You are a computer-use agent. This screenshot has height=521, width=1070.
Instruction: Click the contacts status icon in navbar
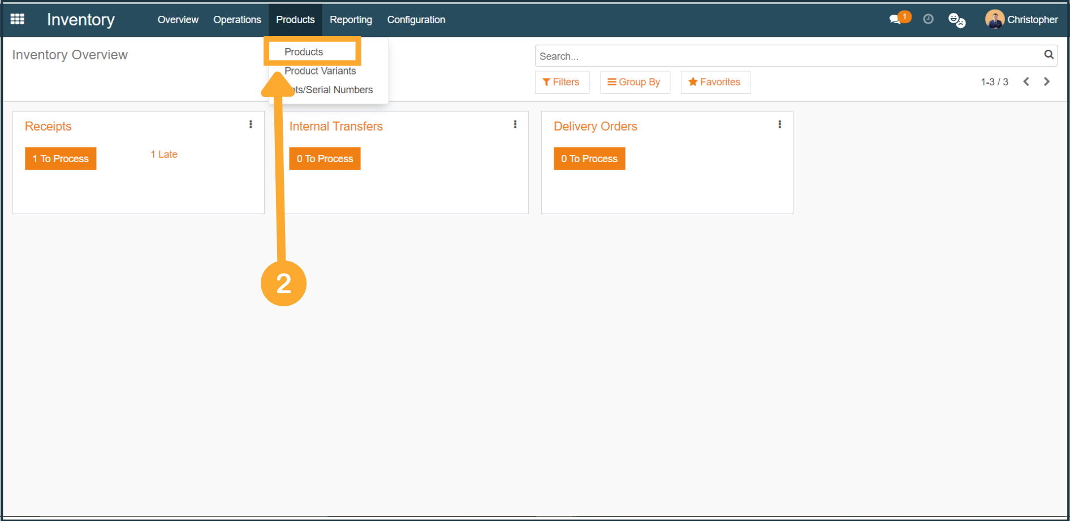point(956,20)
